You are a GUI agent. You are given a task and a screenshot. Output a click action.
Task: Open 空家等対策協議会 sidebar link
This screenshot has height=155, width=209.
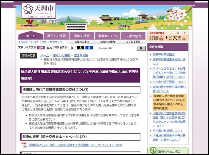pyautogui.click(x=164, y=55)
